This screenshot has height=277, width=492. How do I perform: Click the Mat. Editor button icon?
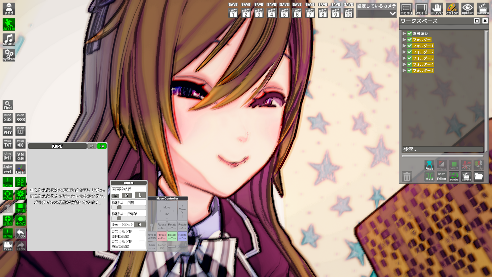pos(442,176)
